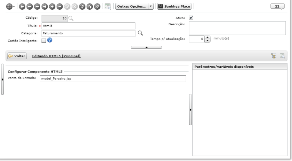Expand the left side panel handle
The width and height of the screenshot is (292, 161).
(2, 79)
